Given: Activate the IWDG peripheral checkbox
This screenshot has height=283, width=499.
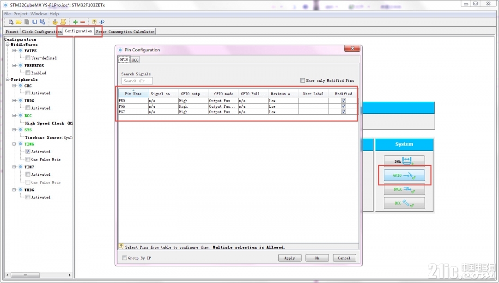Looking at the screenshot, I should click(x=28, y=108).
